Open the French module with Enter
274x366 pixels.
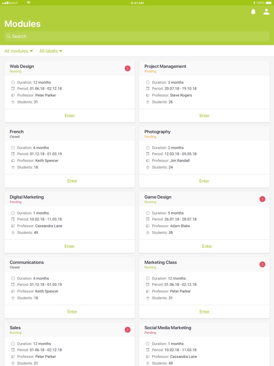[72, 181]
